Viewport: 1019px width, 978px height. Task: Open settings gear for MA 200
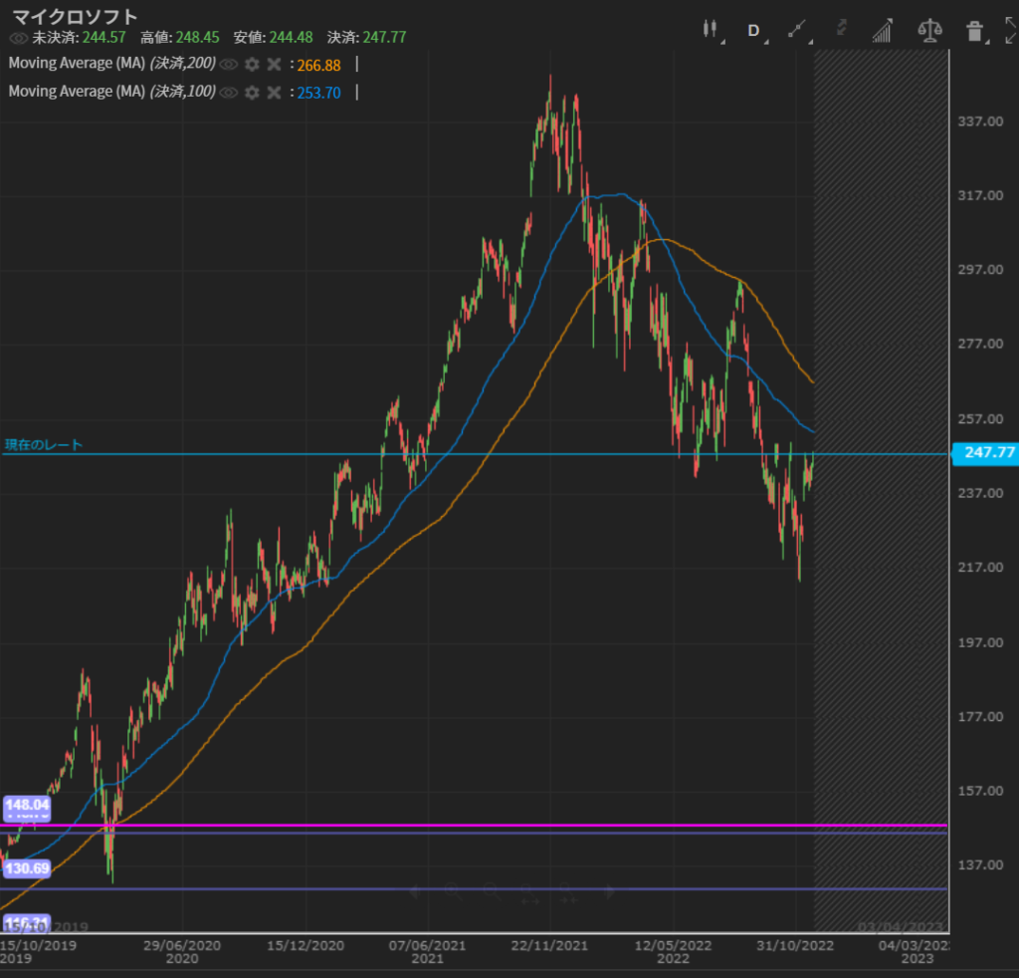point(252,64)
